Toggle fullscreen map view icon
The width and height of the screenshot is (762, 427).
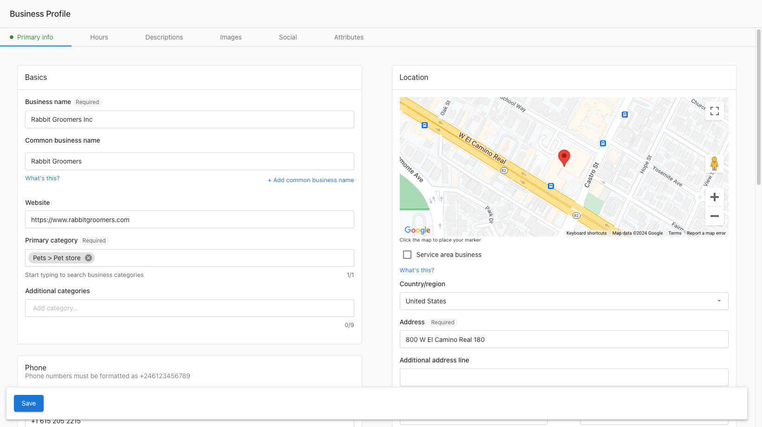pyautogui.click(x=714, y=111)
